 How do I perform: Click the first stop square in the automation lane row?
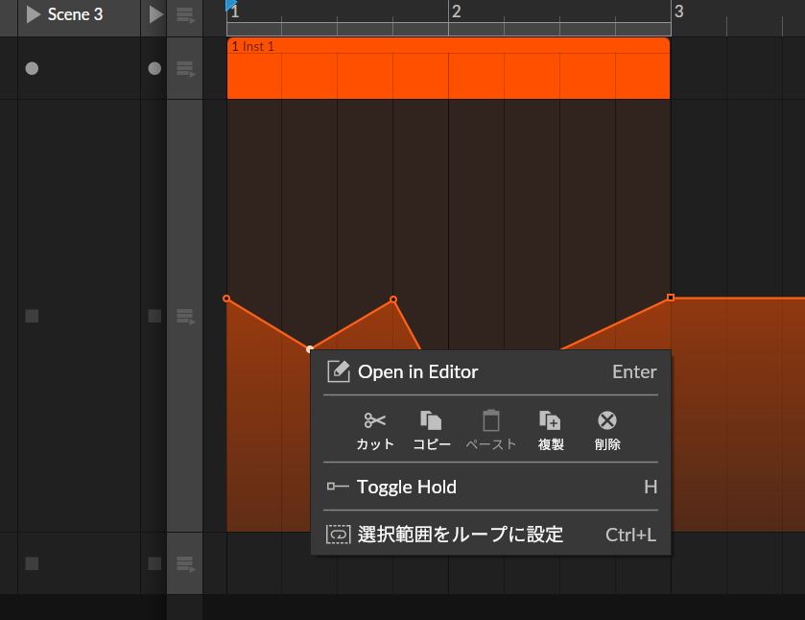[x=32, y=316]
